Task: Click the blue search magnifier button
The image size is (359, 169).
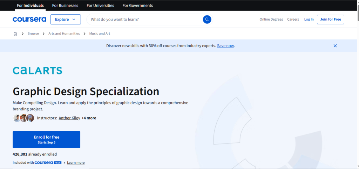Action: coord(207,20)
